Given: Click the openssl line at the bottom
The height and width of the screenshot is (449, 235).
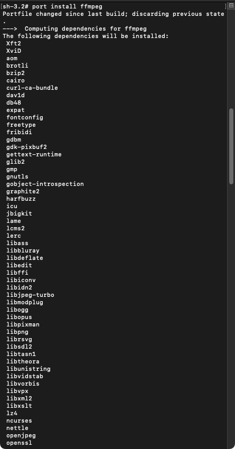Looking at the screenshot, I should click(x=19, y=443).
